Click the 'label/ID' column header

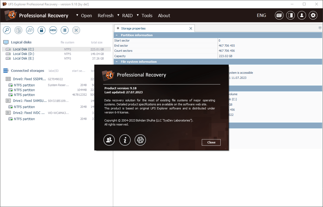tap(54, 71)
